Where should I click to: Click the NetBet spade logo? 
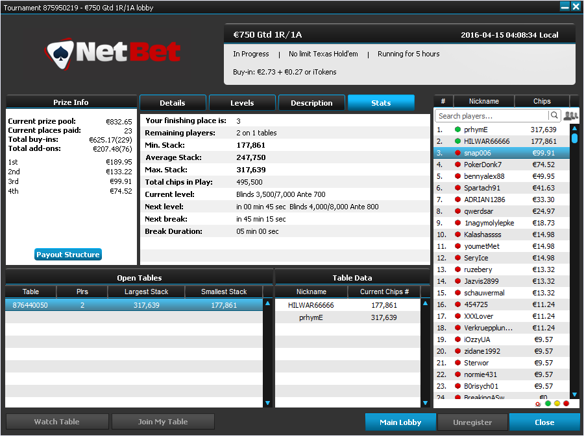coord(60,54)
